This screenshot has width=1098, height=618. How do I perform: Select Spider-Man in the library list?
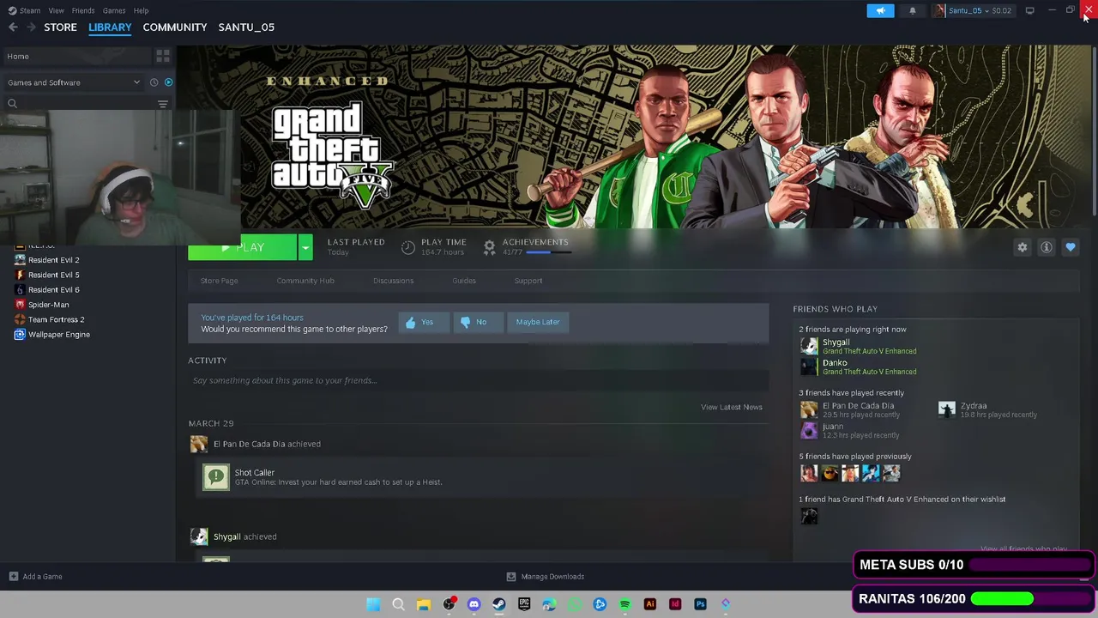coord(48,305)
